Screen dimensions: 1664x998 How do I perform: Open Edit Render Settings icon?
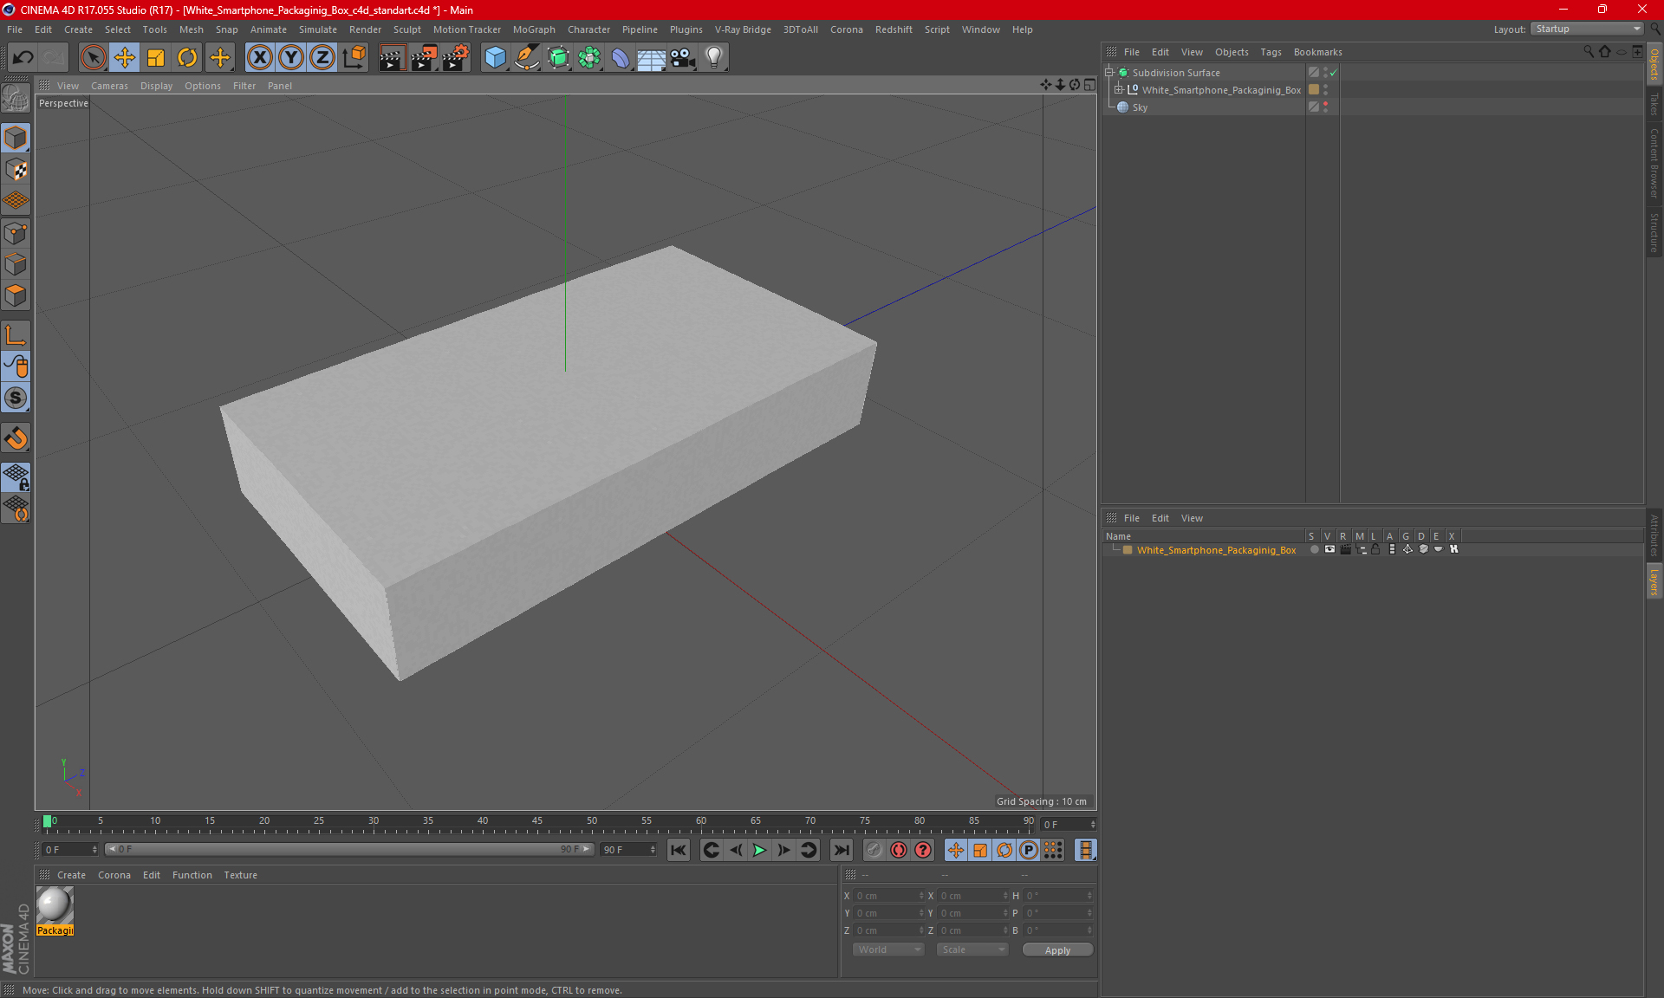tap(456, 58)
